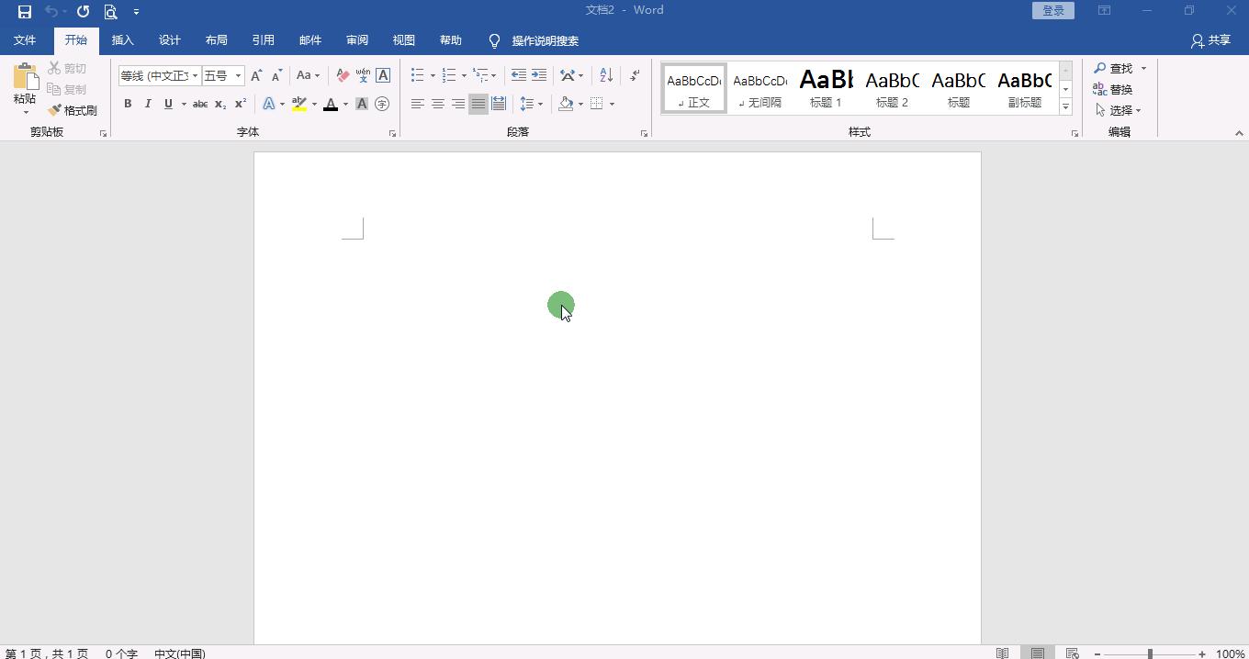Switch to the 插入 (Insert) tab

(x=122, y=40)
